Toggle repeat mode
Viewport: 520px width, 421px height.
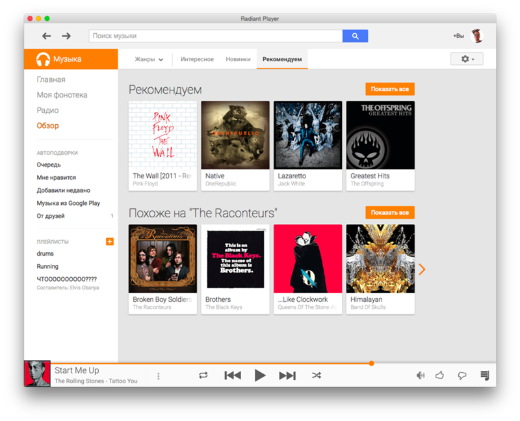[x=203, y=375]
